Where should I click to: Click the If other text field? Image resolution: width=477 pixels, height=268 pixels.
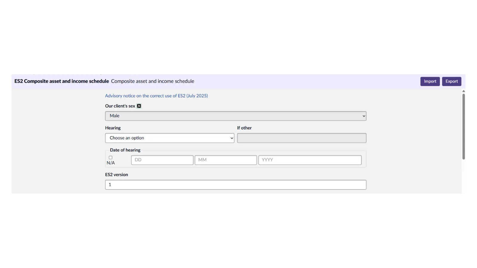(302, 138)
